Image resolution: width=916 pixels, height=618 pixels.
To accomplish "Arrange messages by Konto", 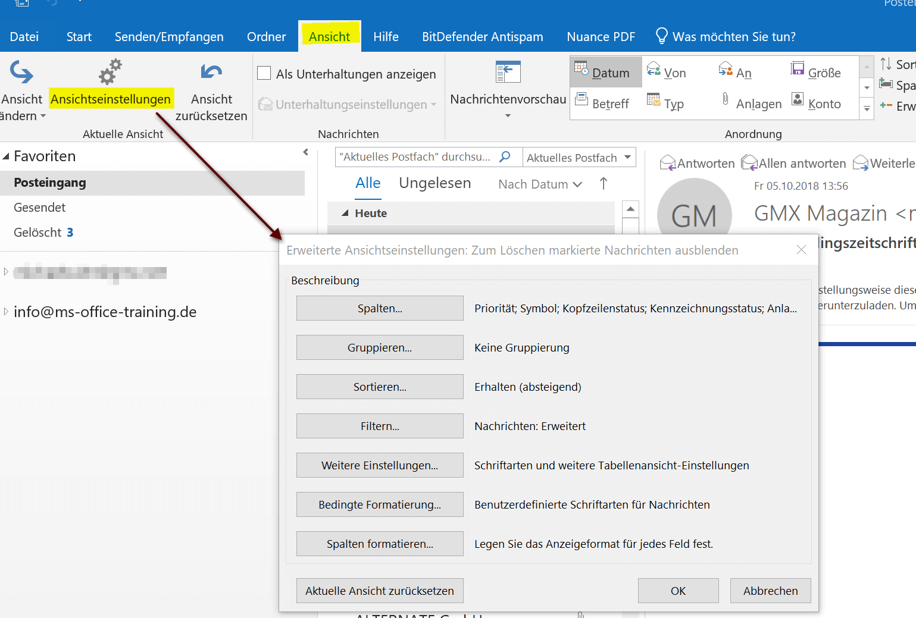I will (x=816, y=103).
